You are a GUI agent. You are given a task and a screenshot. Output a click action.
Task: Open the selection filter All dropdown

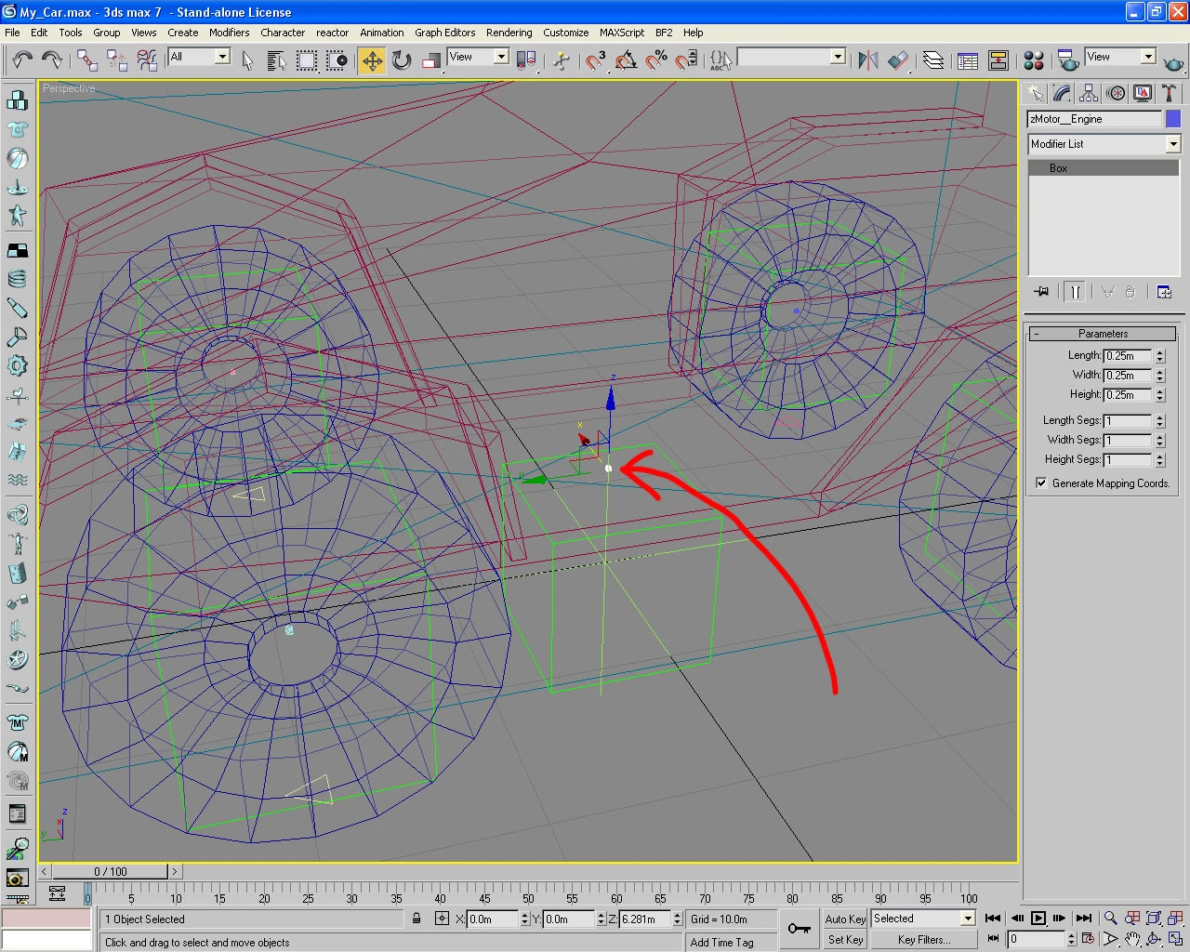point(222,57)
